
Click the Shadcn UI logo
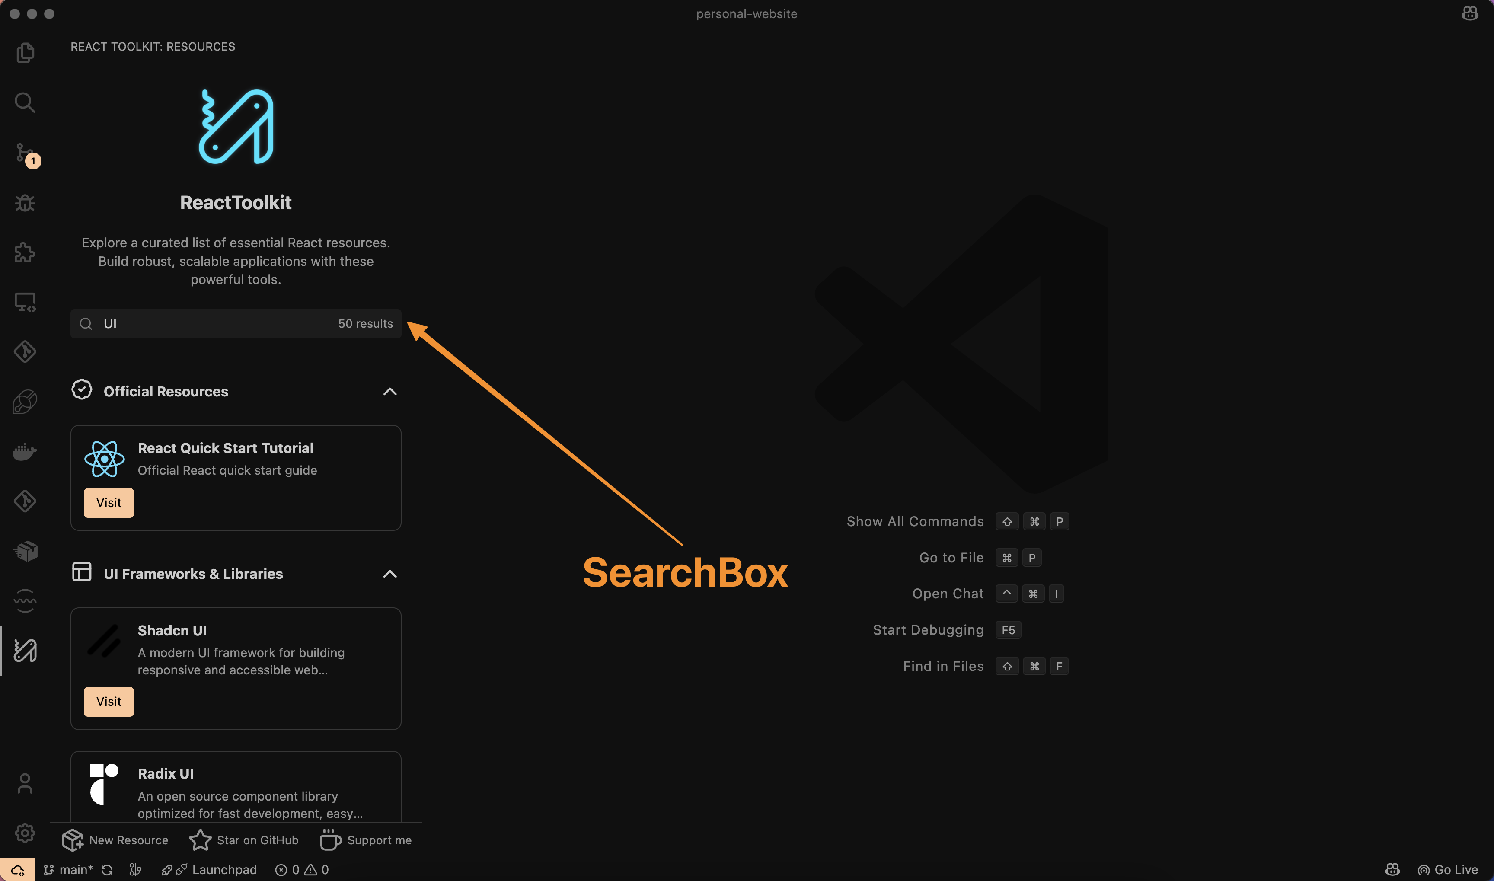[x=105, y=641]
